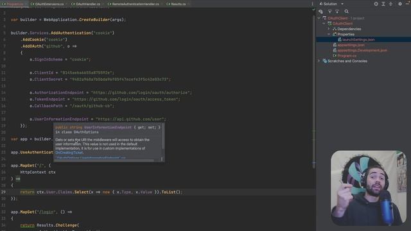This screenshot has width=411, height=231.
Task: Select launchSettings.json in the tree
Action: pos(358,40)
